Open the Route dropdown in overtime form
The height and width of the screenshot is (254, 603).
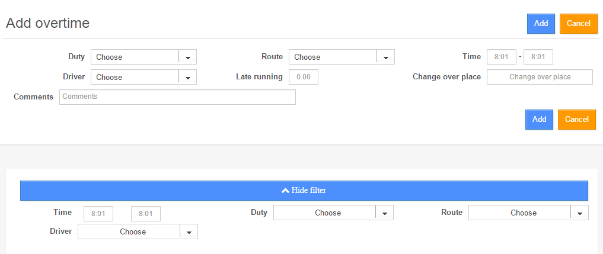click(333, 57)
